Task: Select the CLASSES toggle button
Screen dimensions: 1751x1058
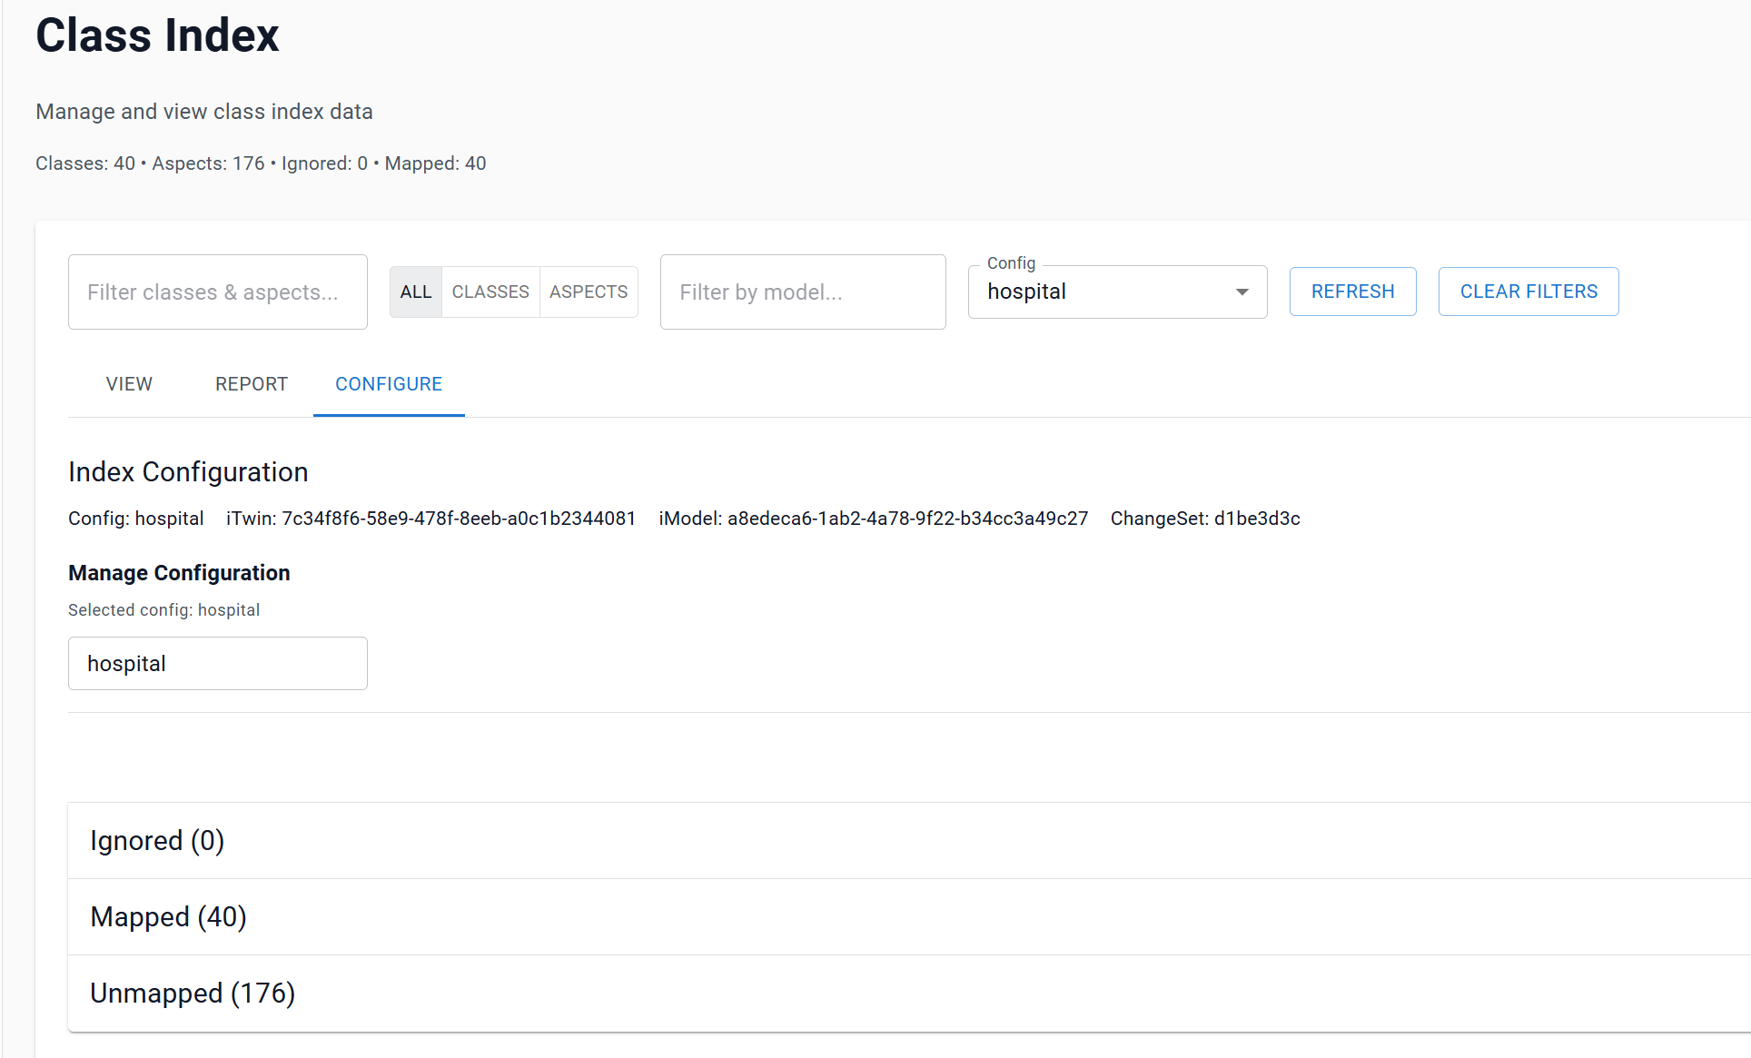Action: 490,292
